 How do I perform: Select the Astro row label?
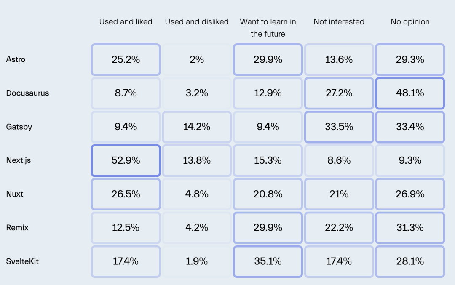tap(16, 59)
